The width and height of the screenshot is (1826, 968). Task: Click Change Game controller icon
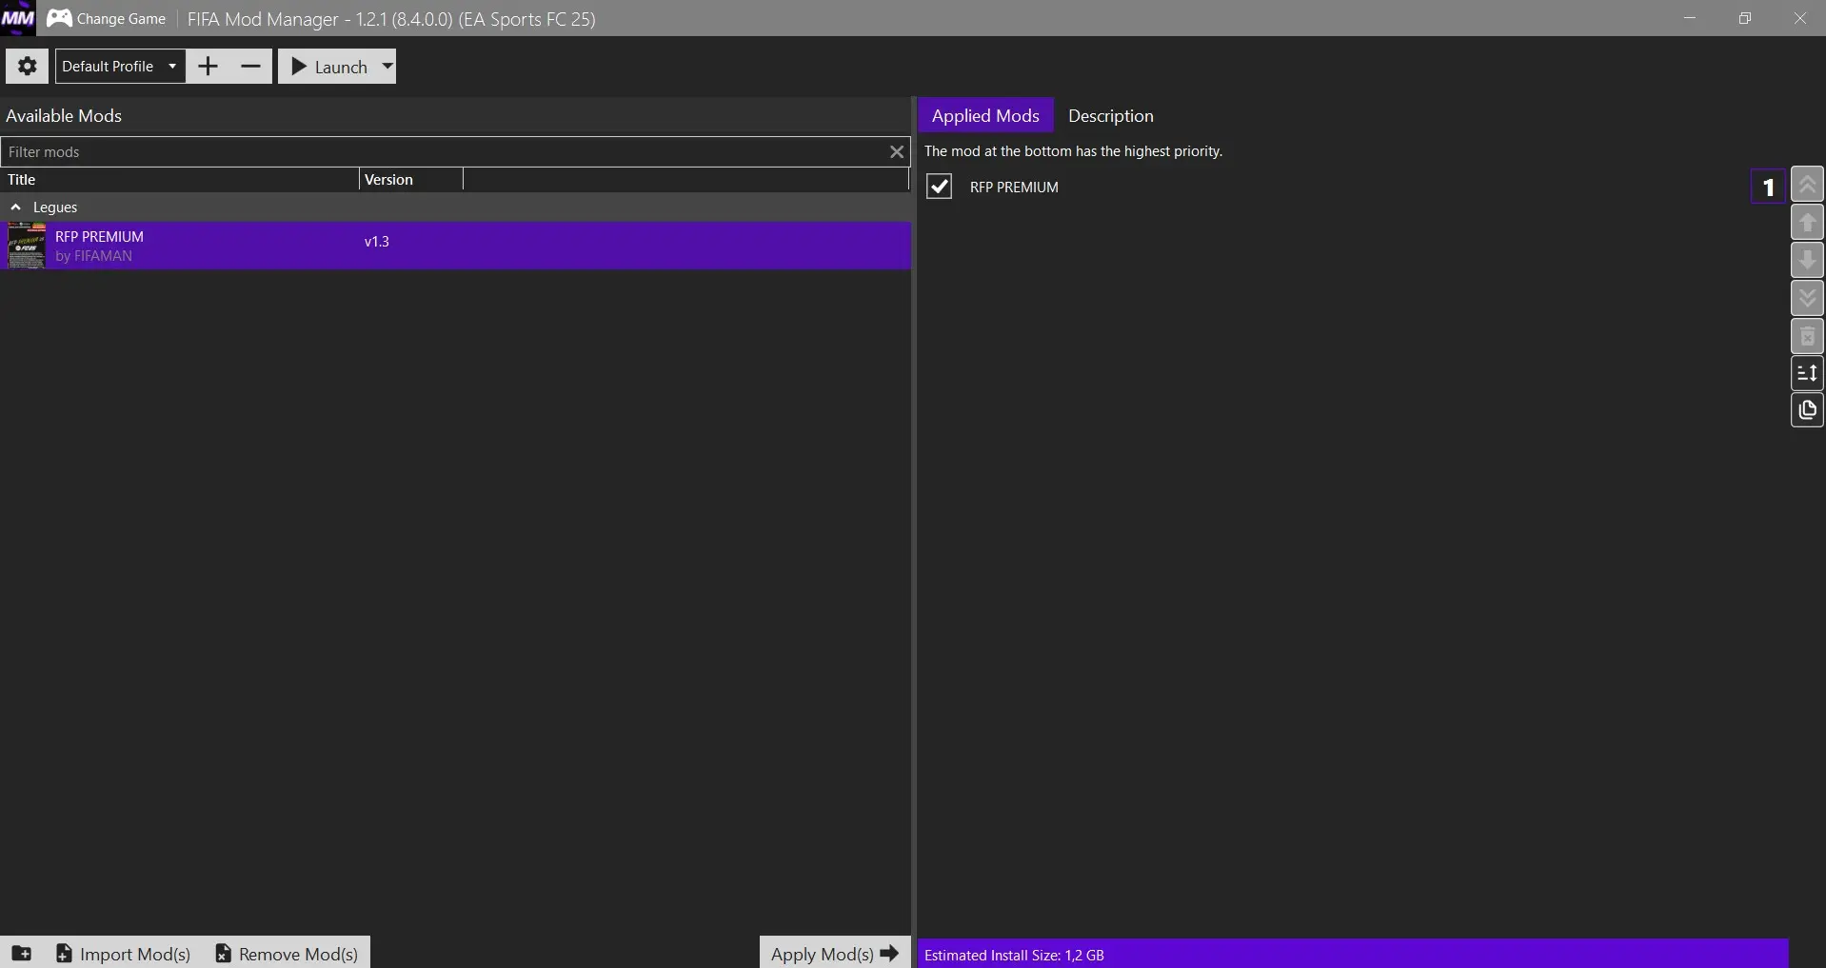[59, 18]
